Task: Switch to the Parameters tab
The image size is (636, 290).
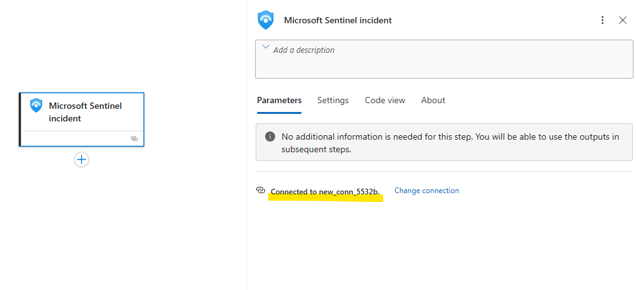Action: [x=279, y=101]
